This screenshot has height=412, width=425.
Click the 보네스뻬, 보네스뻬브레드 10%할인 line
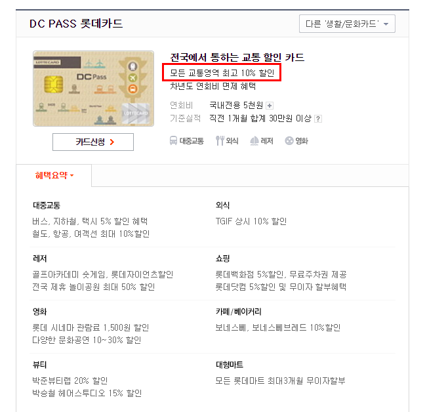point(278,328)
